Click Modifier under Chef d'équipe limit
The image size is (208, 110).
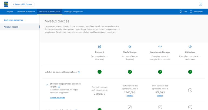coord(130,96)
